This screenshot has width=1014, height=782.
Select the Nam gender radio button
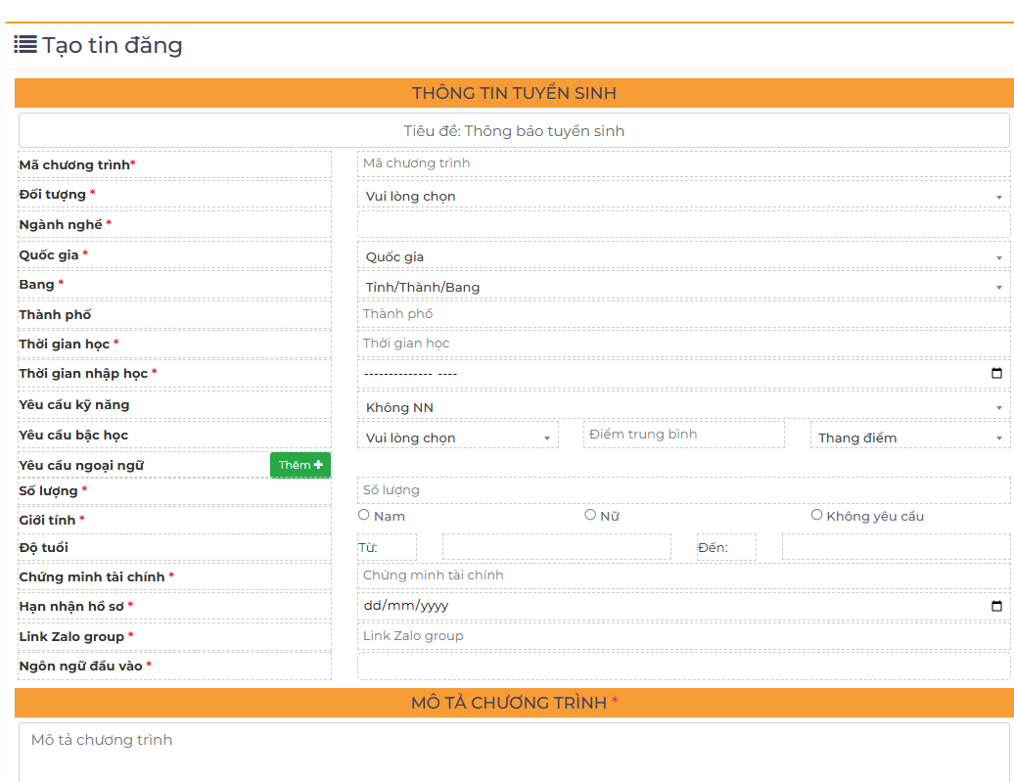pos(364,515)
